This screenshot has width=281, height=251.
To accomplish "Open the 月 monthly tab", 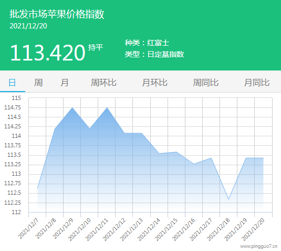I will click(64, 83).
